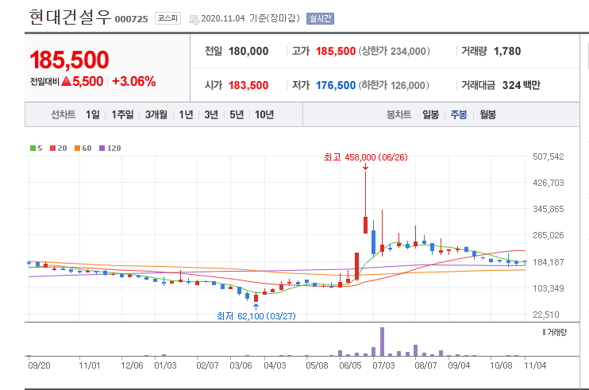Select the 5년 line chart period
Image resolution: width=589 pixels, height=390 pixels.
click(x=237, y=114)
